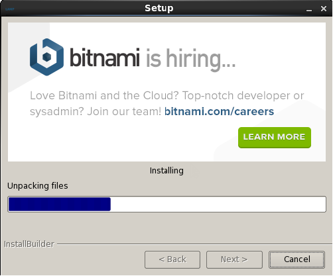The image size is (333, 276).
Task: Click the disabled Next > button
Action: pyautogui.click(x=234, y=259)
